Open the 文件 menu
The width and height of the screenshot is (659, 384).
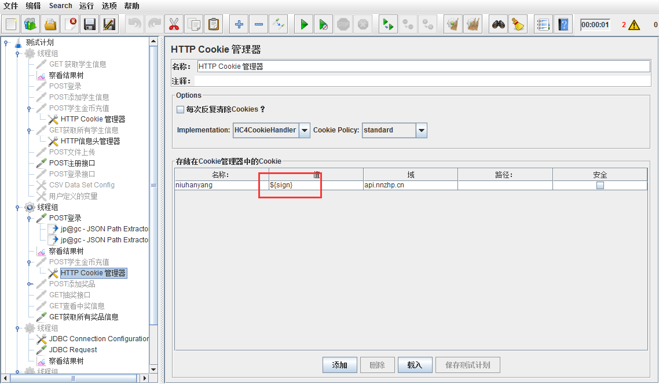coord(11,6)
